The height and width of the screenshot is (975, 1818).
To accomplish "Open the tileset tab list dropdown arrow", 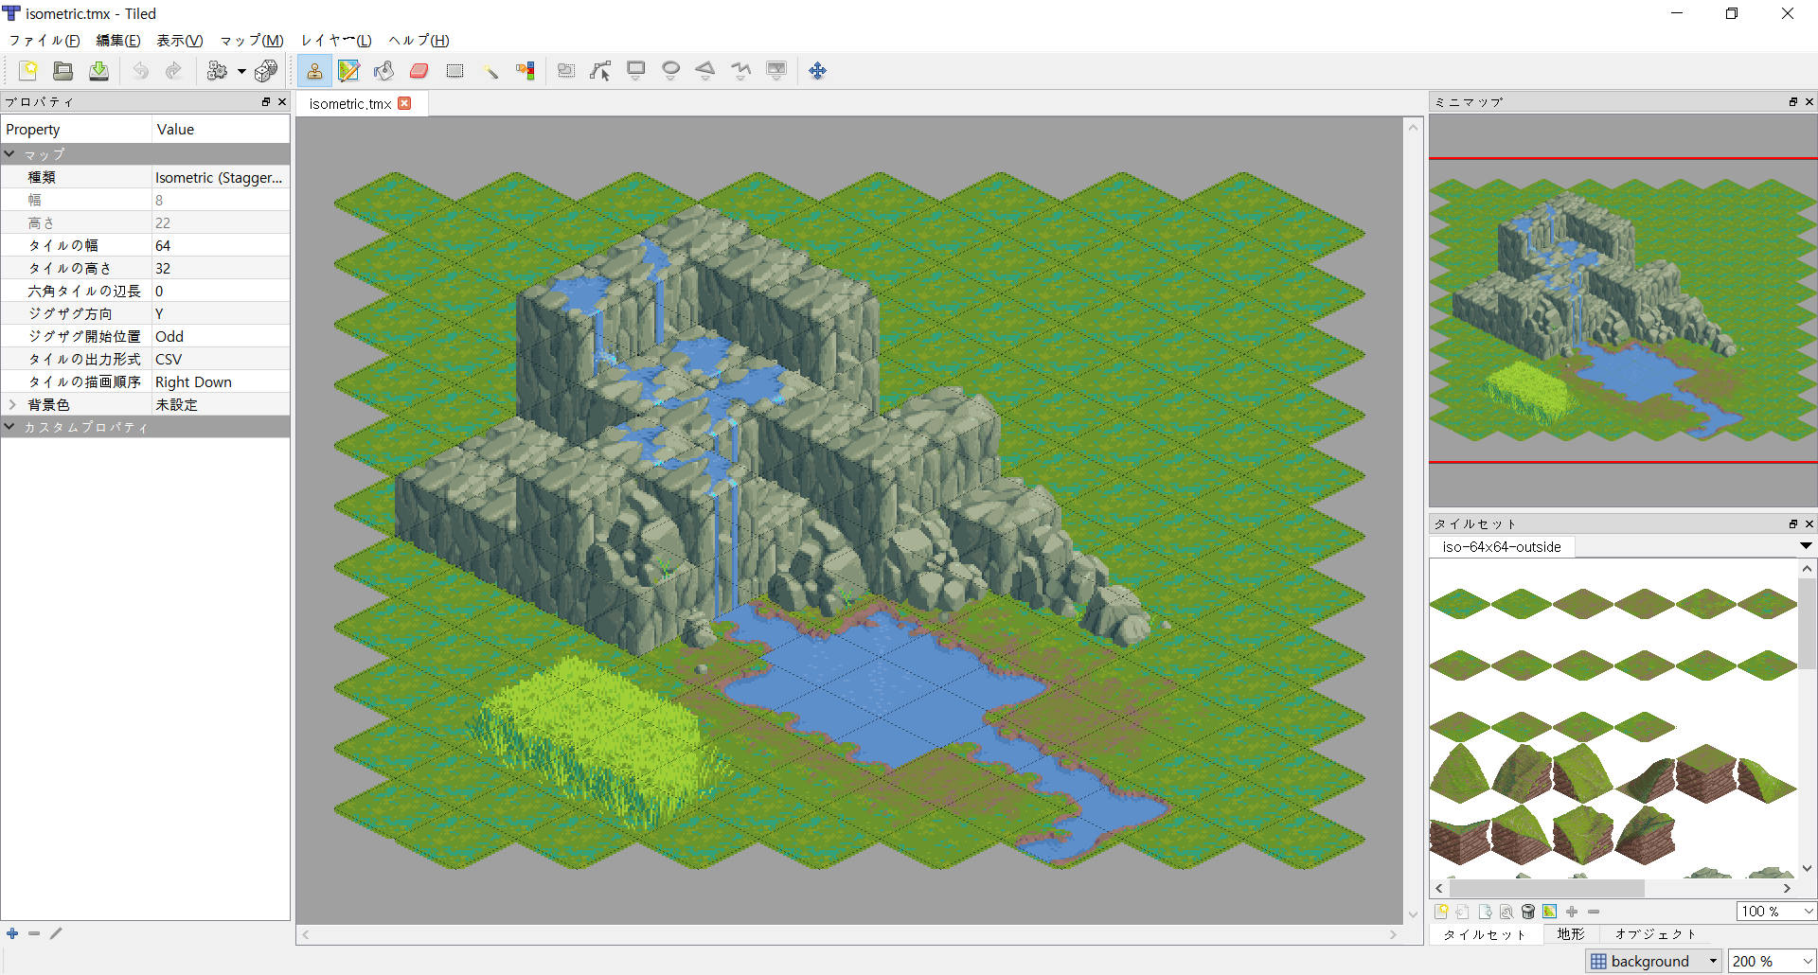I will [1806, 546].
